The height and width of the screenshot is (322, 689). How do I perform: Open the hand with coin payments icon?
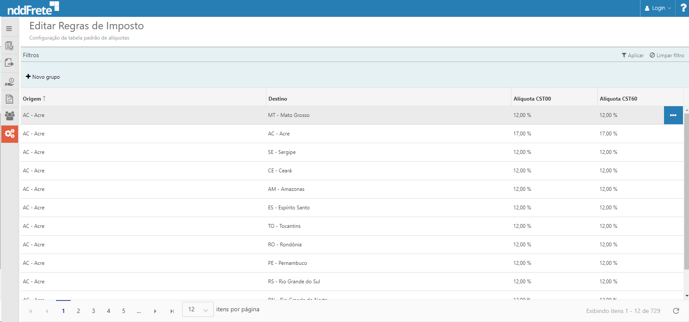[x=9, y=82]
